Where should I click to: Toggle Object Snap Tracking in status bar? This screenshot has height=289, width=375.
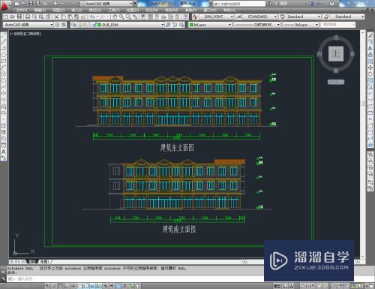(x=93, y=286)
